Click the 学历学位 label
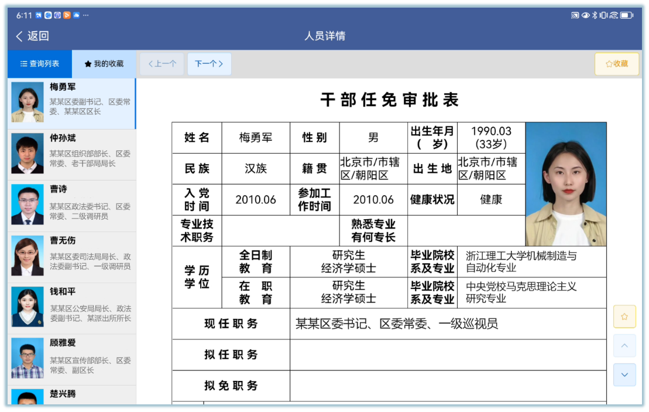The image size is (649, 412). click(197, 277)
